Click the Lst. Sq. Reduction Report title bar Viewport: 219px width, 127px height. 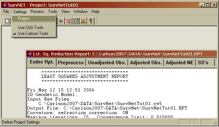point(121,54)
